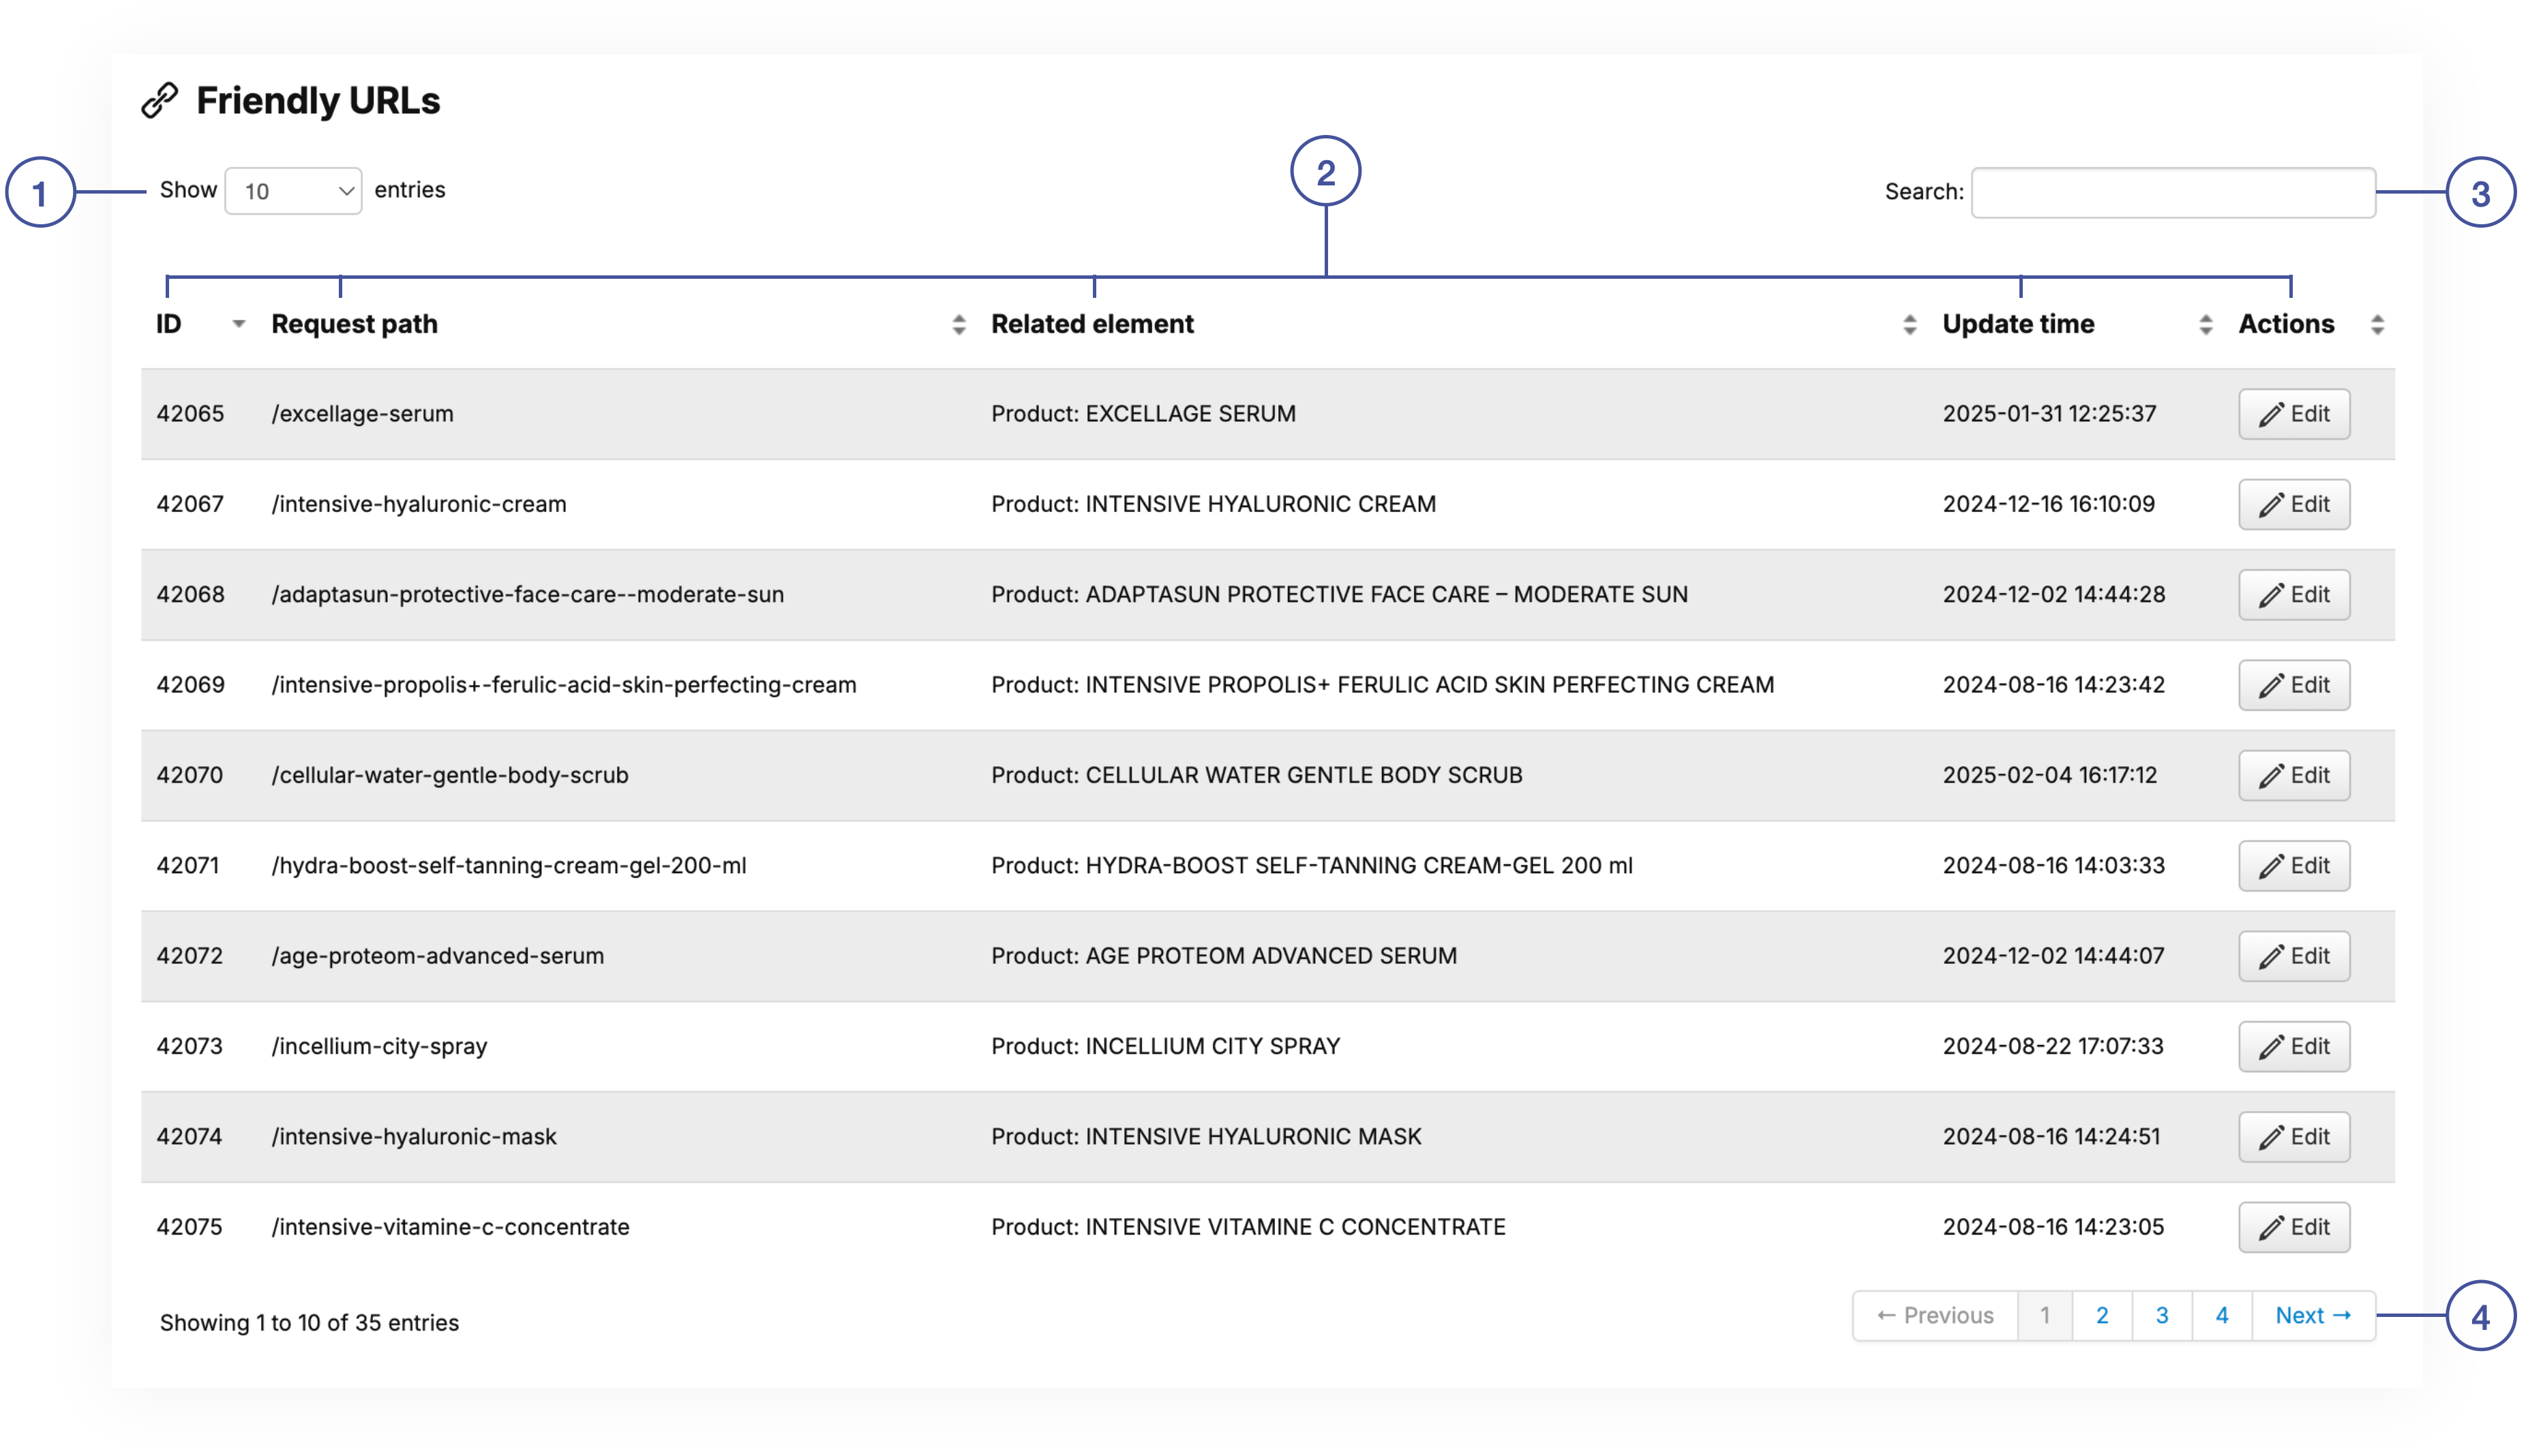Click pencil Edit for the hydra-boost-self-tanning row

point(2293,865)
